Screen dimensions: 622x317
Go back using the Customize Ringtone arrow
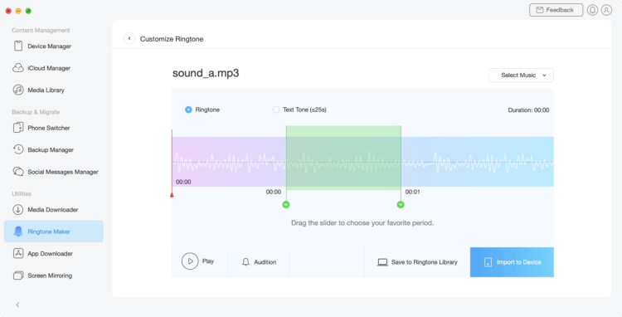pyautogui.click(x=129, y=38)
